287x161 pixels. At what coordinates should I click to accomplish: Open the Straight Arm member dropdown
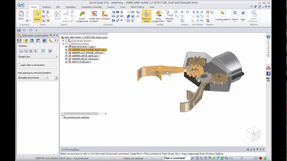[38, 57]
